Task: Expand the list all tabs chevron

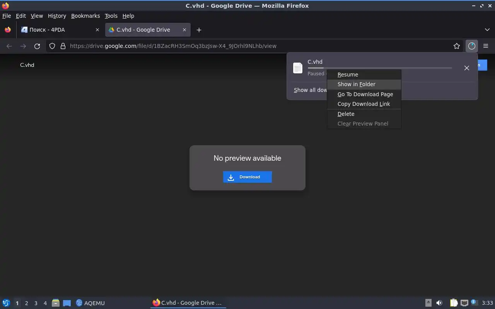Action: coord(487,30)
